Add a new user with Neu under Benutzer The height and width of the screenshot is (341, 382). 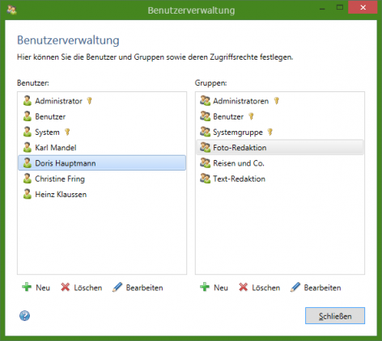point(36,288)
